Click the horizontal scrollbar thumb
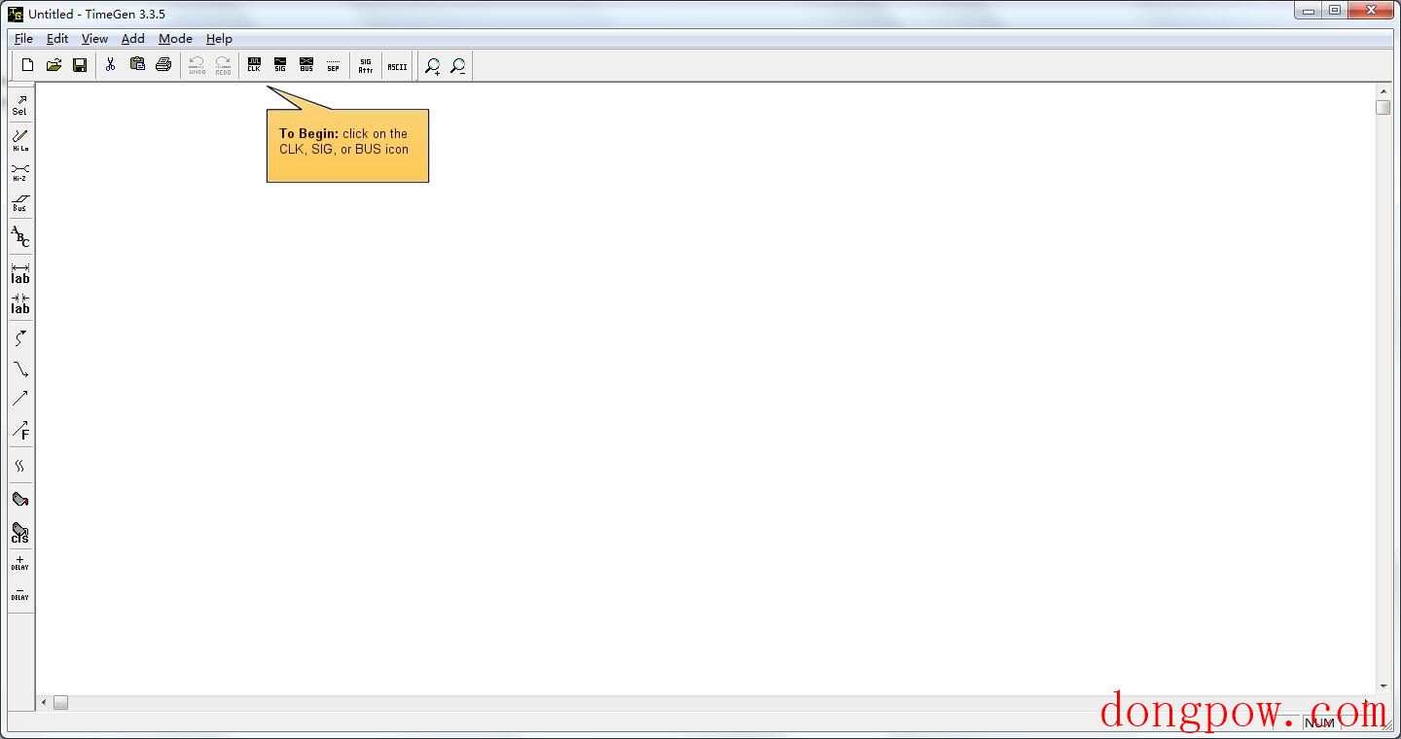Screen dimensions: 1401x739 click(60, 702)
